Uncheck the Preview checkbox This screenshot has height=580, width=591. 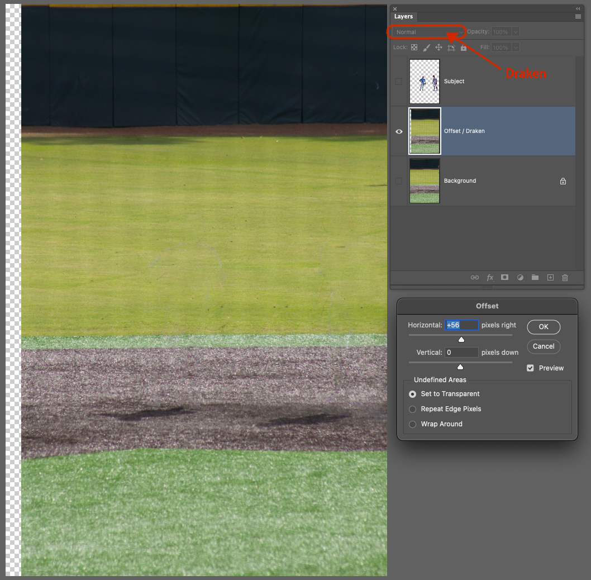pyautogui.click(x=530, y=368)
